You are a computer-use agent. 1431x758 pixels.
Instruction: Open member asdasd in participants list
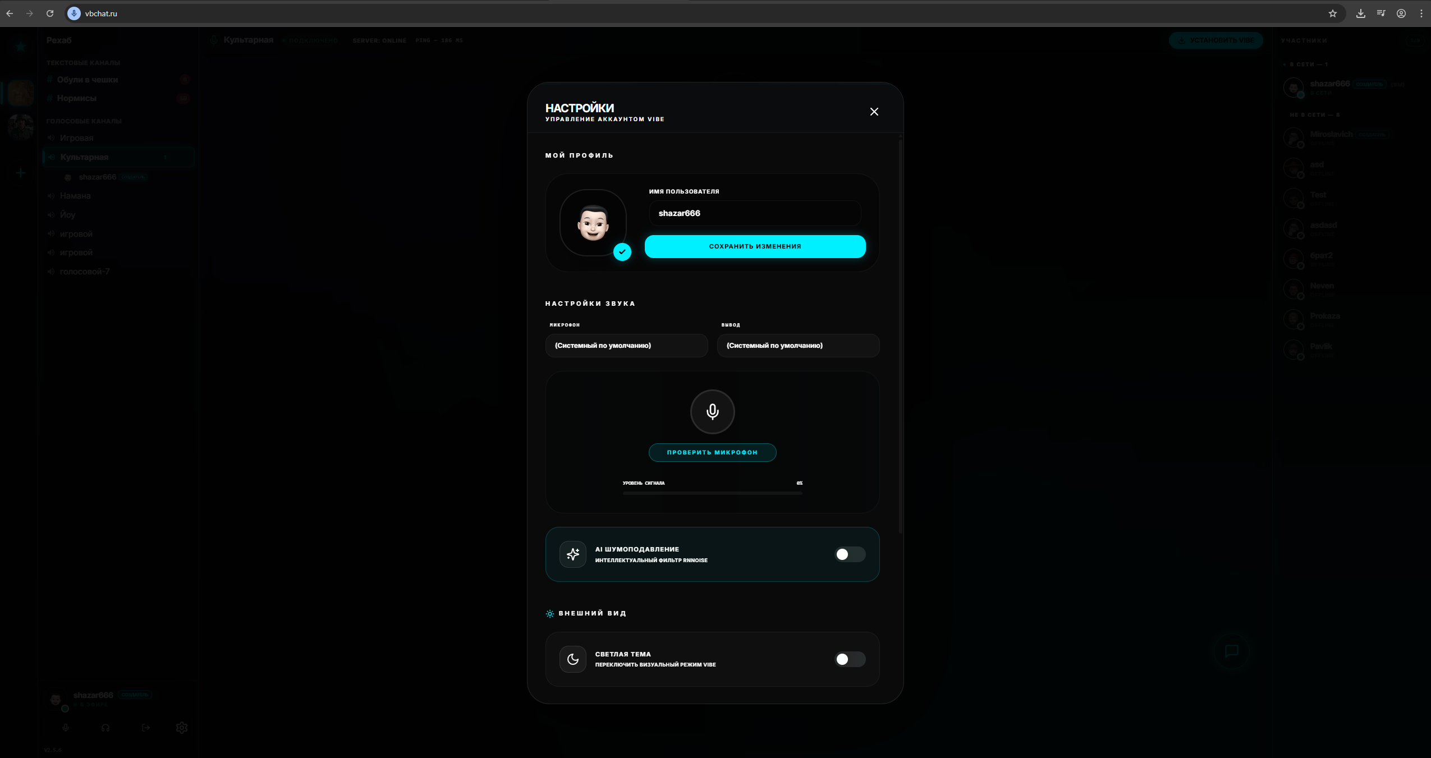pos(1351,229)
